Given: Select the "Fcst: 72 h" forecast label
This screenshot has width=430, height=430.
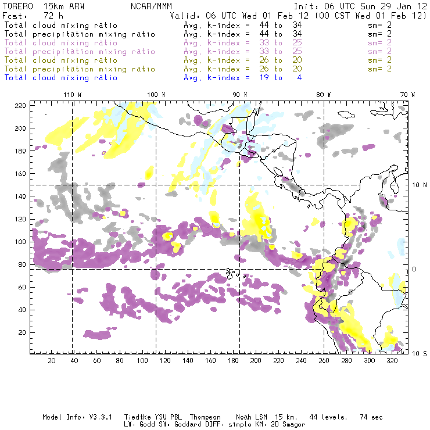Looking at the screenshot, I should (33, 16).
